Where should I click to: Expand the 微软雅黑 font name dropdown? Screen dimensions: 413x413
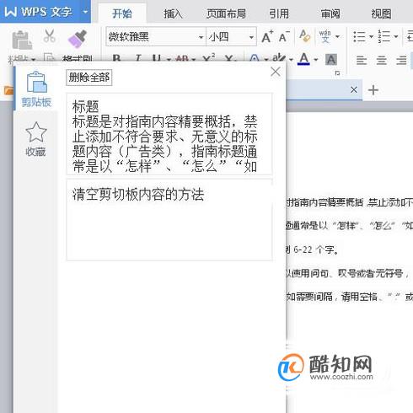click(201, 37)
